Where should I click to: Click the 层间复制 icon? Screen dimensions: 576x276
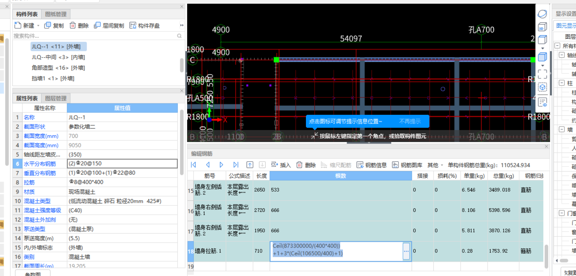(97, 26)
